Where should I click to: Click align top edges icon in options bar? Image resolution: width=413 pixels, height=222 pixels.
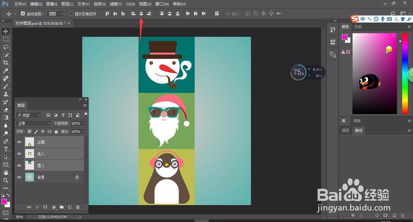point(107,14)
